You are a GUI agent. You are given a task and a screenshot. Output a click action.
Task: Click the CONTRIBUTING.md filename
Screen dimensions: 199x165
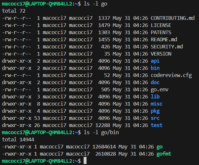173,18
